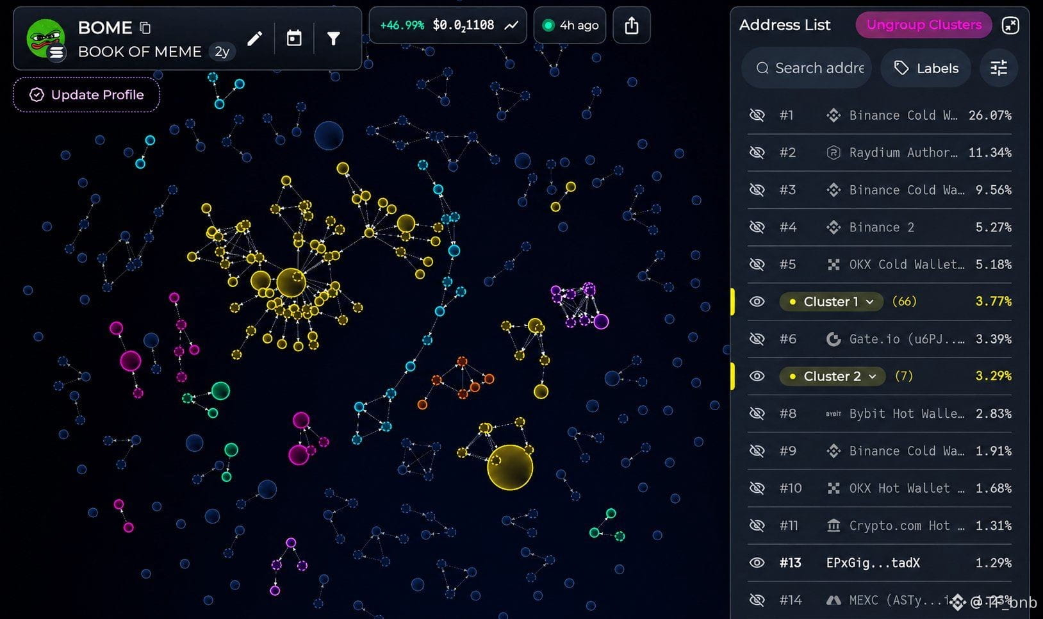Click the 3.29% share of Cluster 2
This screenshot has height=619, width=1043.
pyautogui.click(x=993, y=376)
